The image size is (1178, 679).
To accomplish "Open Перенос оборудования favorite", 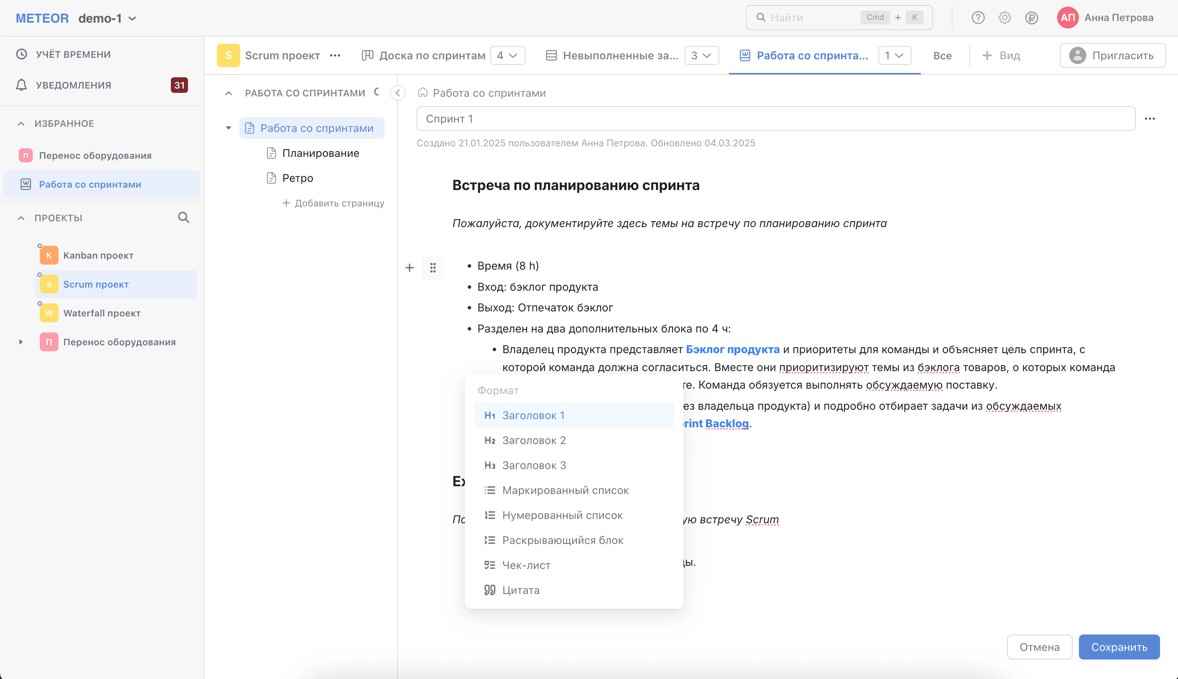I will [x=95, y=155].
